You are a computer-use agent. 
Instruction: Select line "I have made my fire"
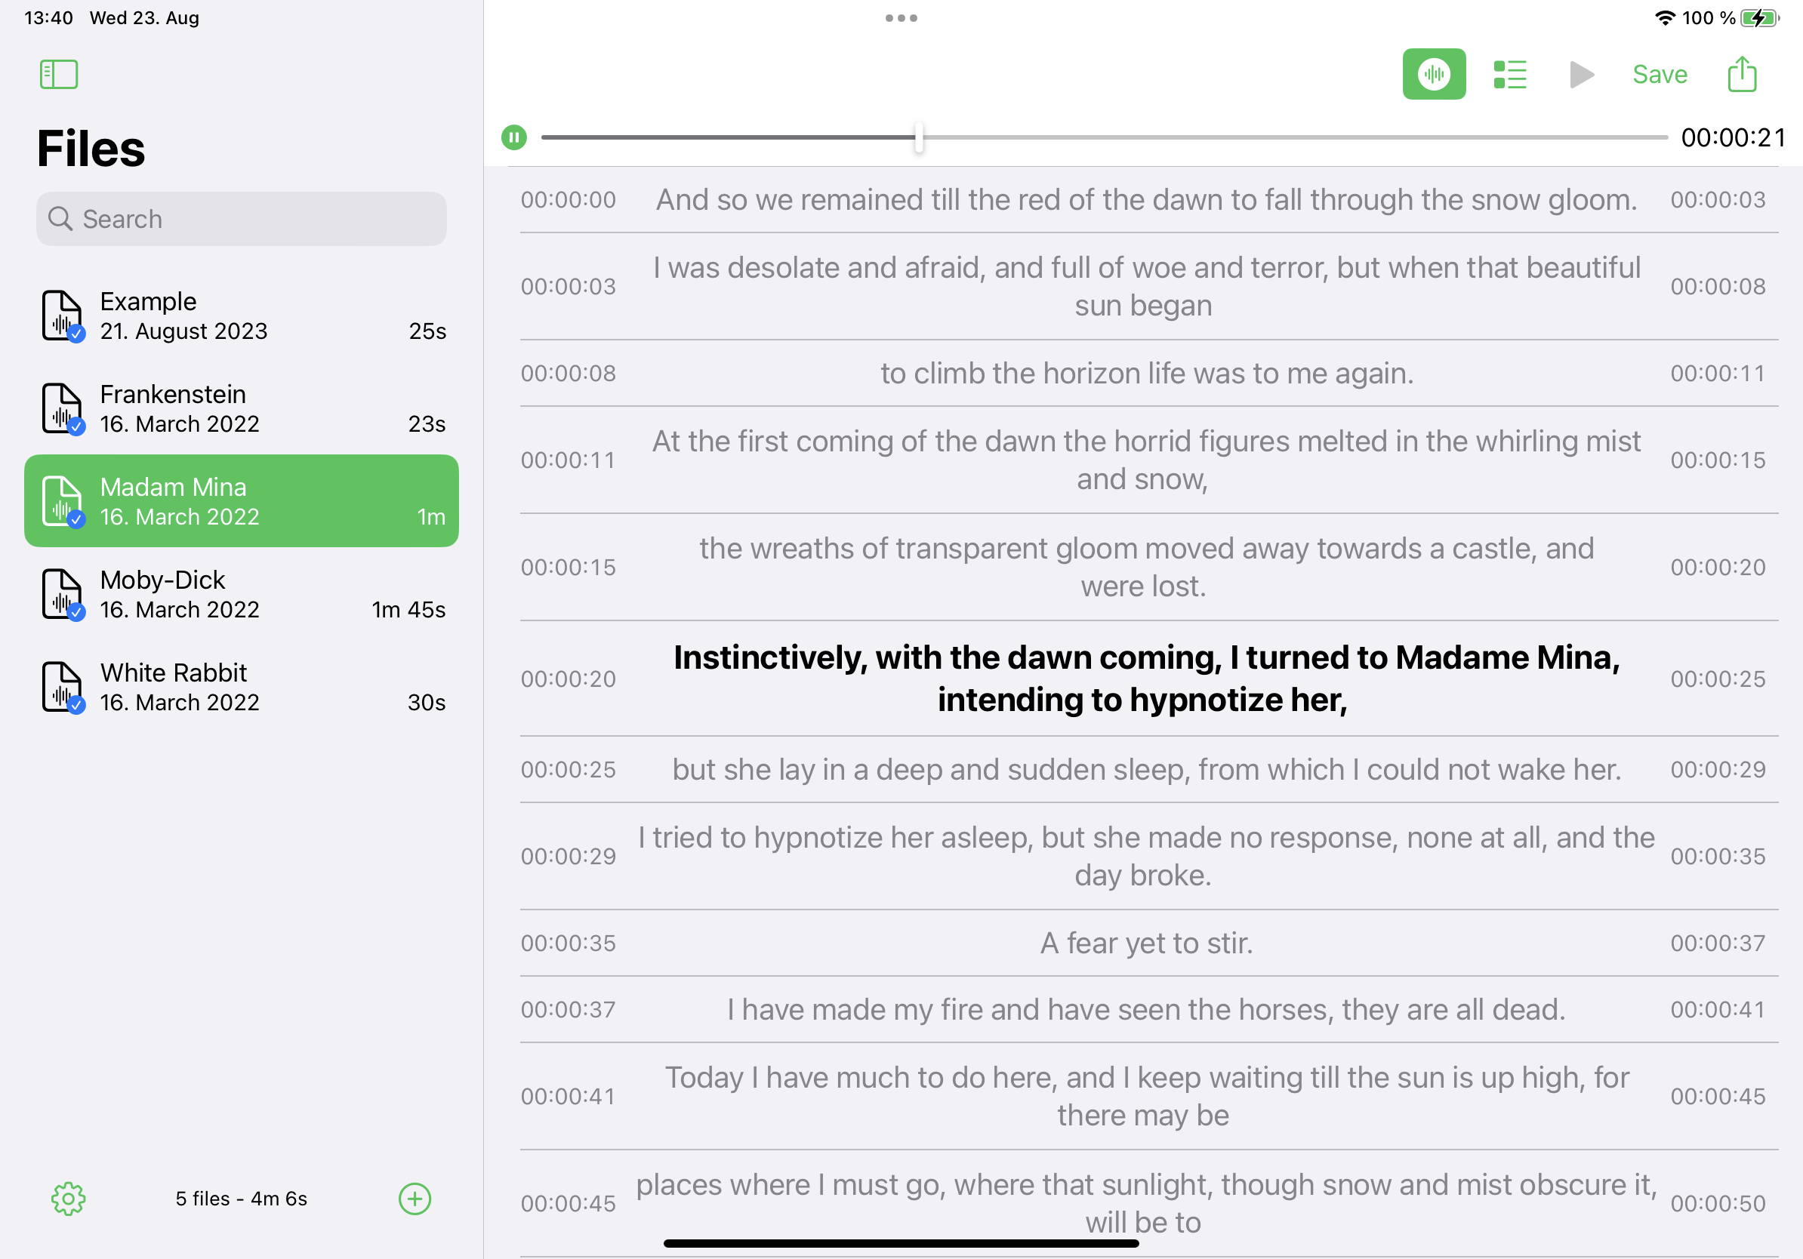click(x=1147, y=1009)
